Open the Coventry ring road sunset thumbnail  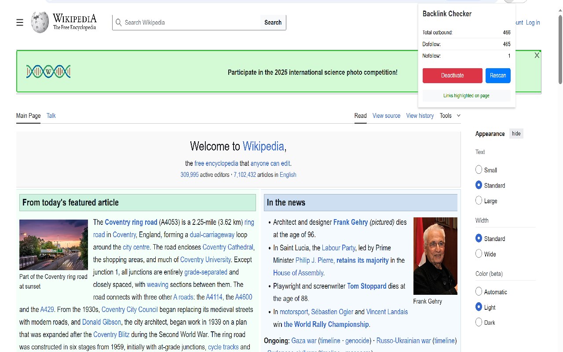54,245
